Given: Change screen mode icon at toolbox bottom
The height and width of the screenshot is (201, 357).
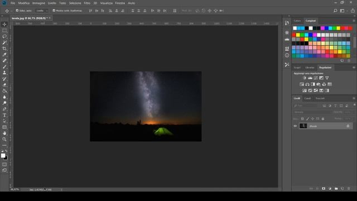Looking at the screenshot, I should pyautogui.click(x=4, y=170).
